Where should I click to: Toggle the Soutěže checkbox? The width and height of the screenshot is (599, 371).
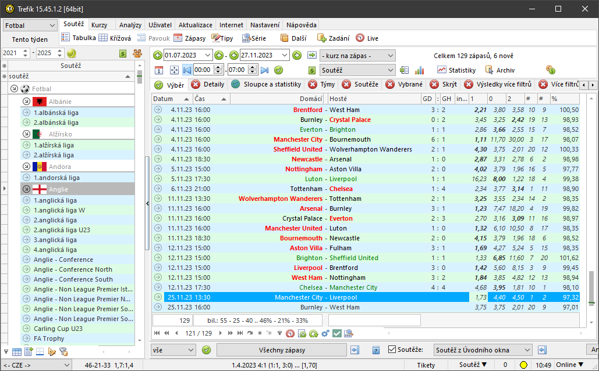pos(392,350)
